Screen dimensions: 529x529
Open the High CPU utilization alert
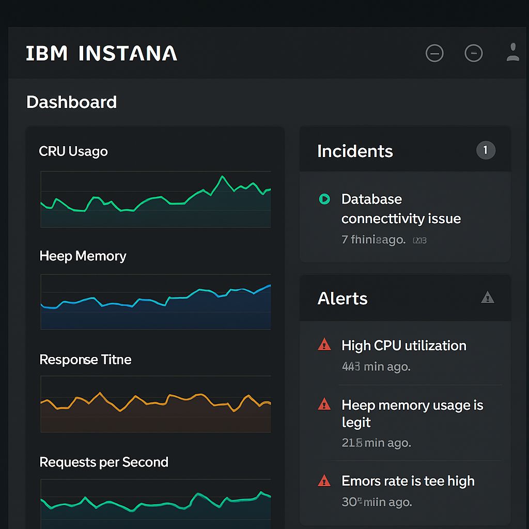click(x=403, y=346)
